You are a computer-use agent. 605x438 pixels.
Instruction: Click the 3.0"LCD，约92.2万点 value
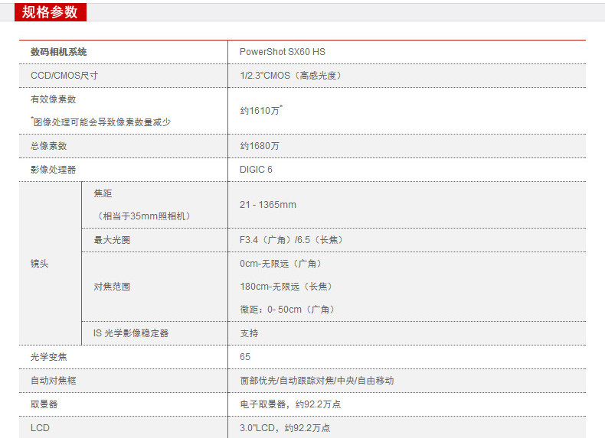tap(285, 428)
